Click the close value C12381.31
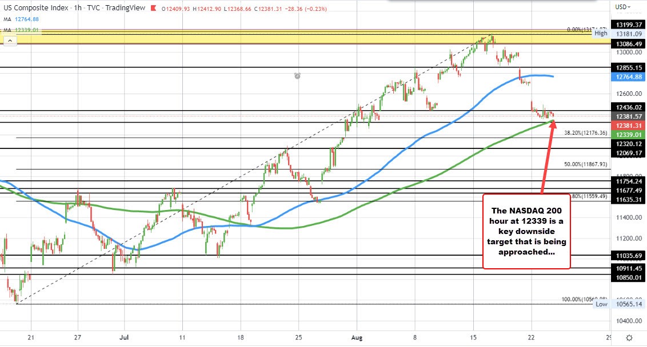Image resolution: width=647 pixels, height=347 pixels. [268, 9]
